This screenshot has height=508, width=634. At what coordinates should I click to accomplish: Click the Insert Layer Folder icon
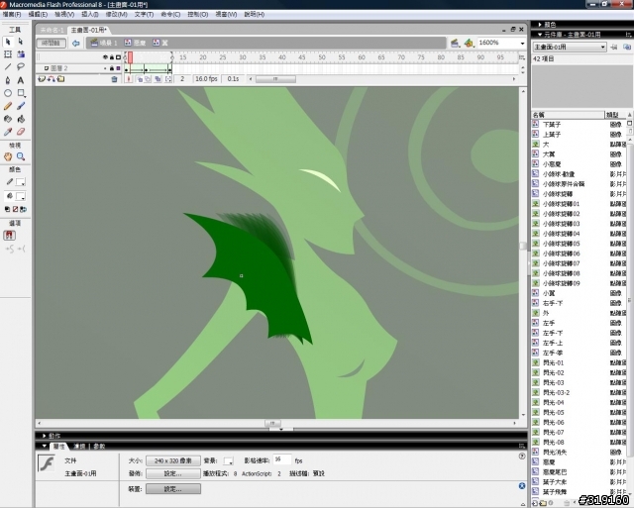coord(60,79)
